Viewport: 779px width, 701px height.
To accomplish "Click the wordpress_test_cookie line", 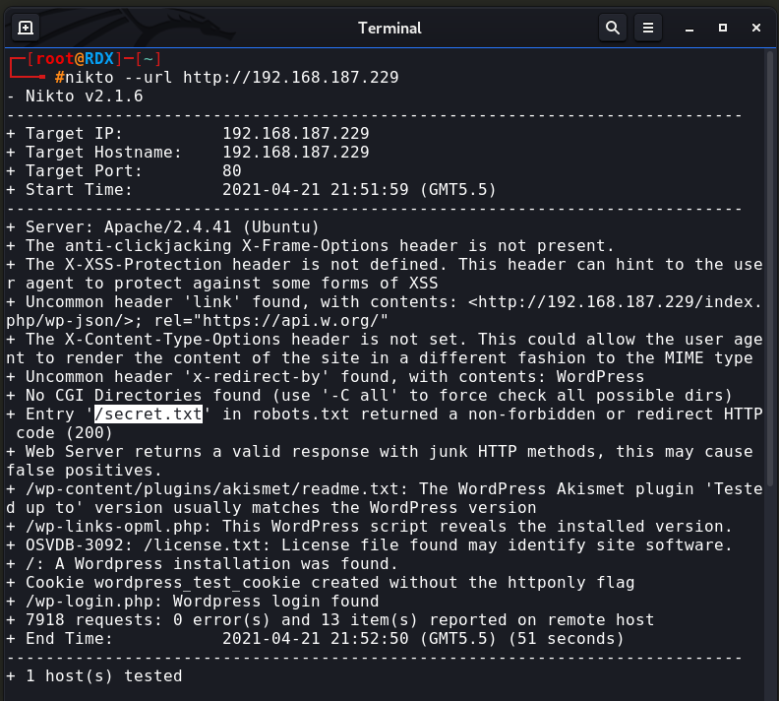I will tap(321, 583).
